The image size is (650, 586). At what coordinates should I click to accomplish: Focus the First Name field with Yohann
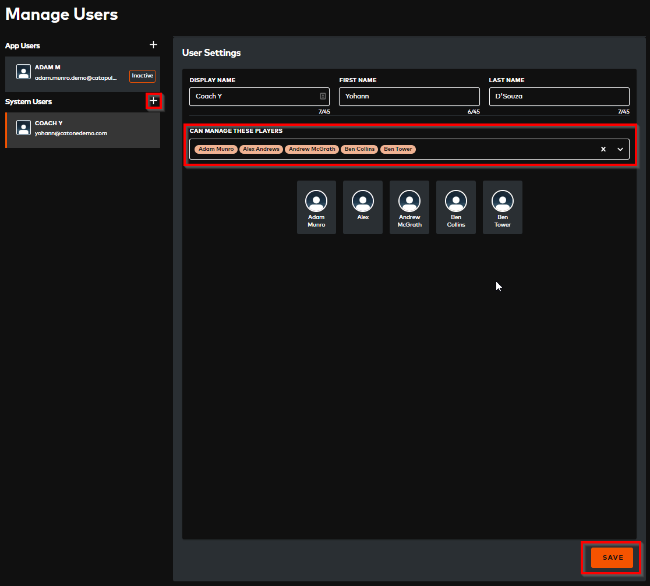pyautogui.click(x=409, y=96)
